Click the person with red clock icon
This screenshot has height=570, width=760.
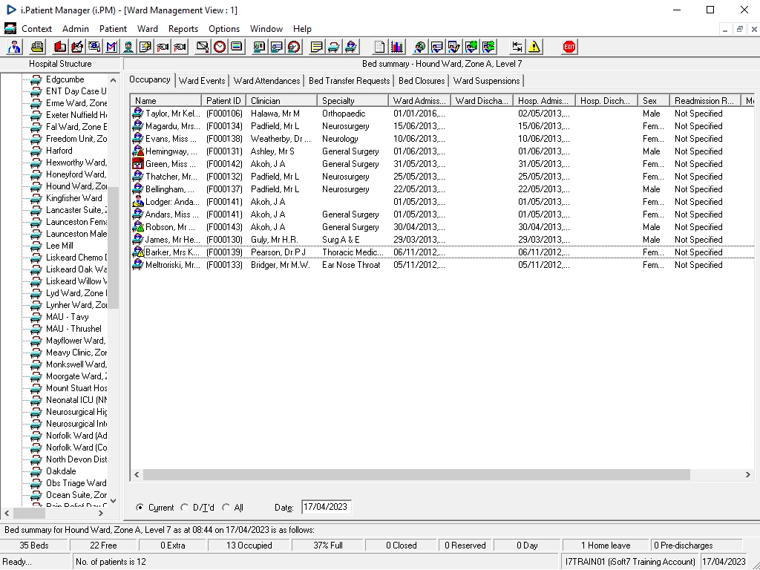tap(294, 47)
